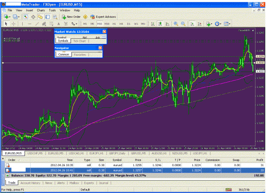Close the Navigator panel

[100, 48]
